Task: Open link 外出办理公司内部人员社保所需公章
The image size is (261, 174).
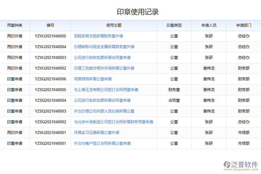Action: coord(104,111)
